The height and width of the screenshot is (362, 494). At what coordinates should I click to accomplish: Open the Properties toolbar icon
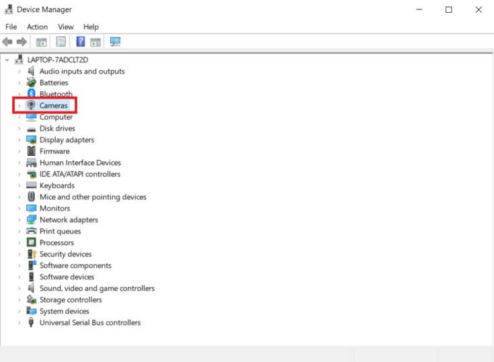[60, 42]
